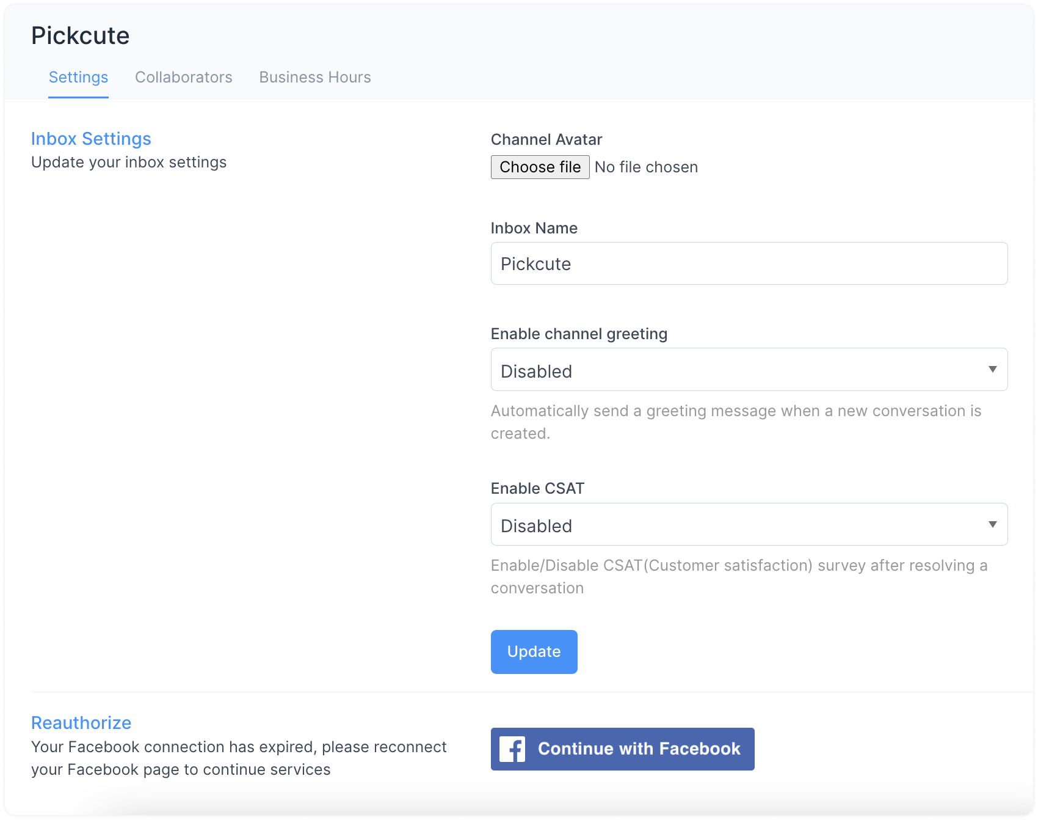The height and width of the screenshot is (820, 1038).
Task: Click the Update button
Action: [534, 652]
